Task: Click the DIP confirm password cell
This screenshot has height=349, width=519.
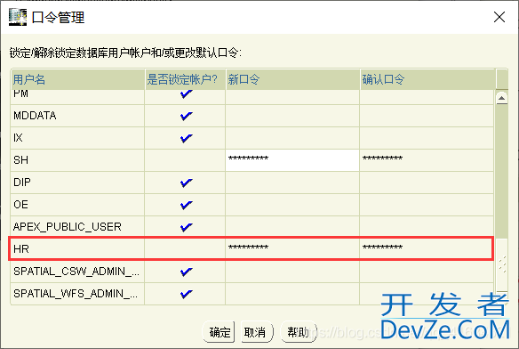Action: [427, 183]
